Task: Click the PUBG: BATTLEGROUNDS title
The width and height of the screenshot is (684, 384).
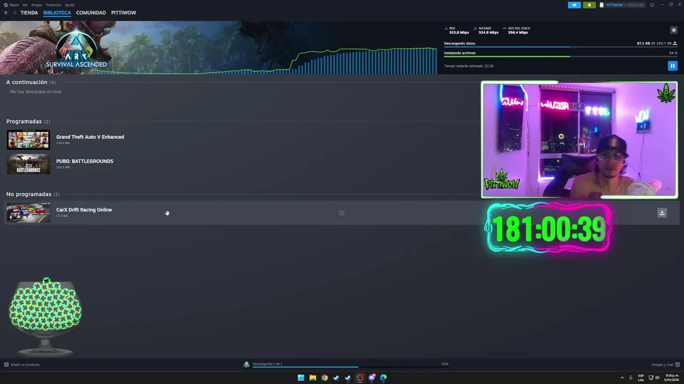Action: coord(84,161)
